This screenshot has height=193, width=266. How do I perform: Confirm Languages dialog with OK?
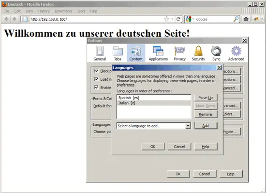click(153, 147)
